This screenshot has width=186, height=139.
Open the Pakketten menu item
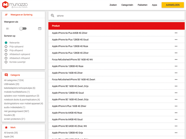[x=143, y=5]
